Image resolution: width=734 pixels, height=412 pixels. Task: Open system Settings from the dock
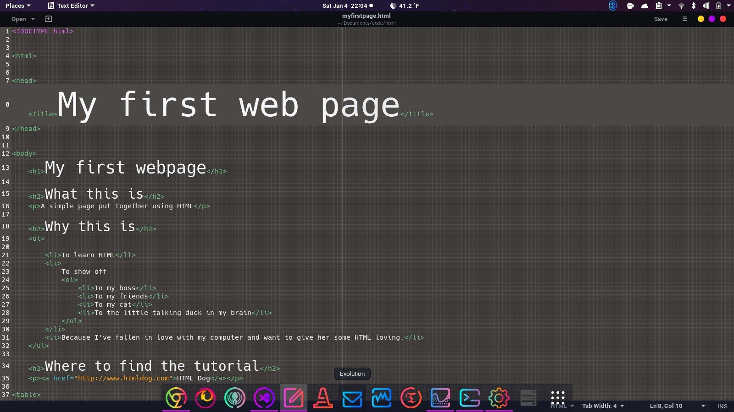click(499, 398)
